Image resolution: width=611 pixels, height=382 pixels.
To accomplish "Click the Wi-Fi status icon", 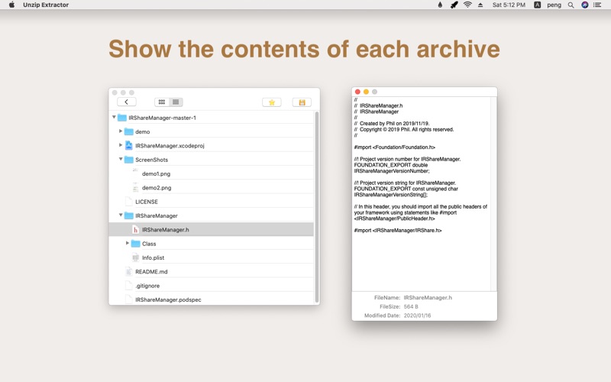I will click(x=467, y=5).
